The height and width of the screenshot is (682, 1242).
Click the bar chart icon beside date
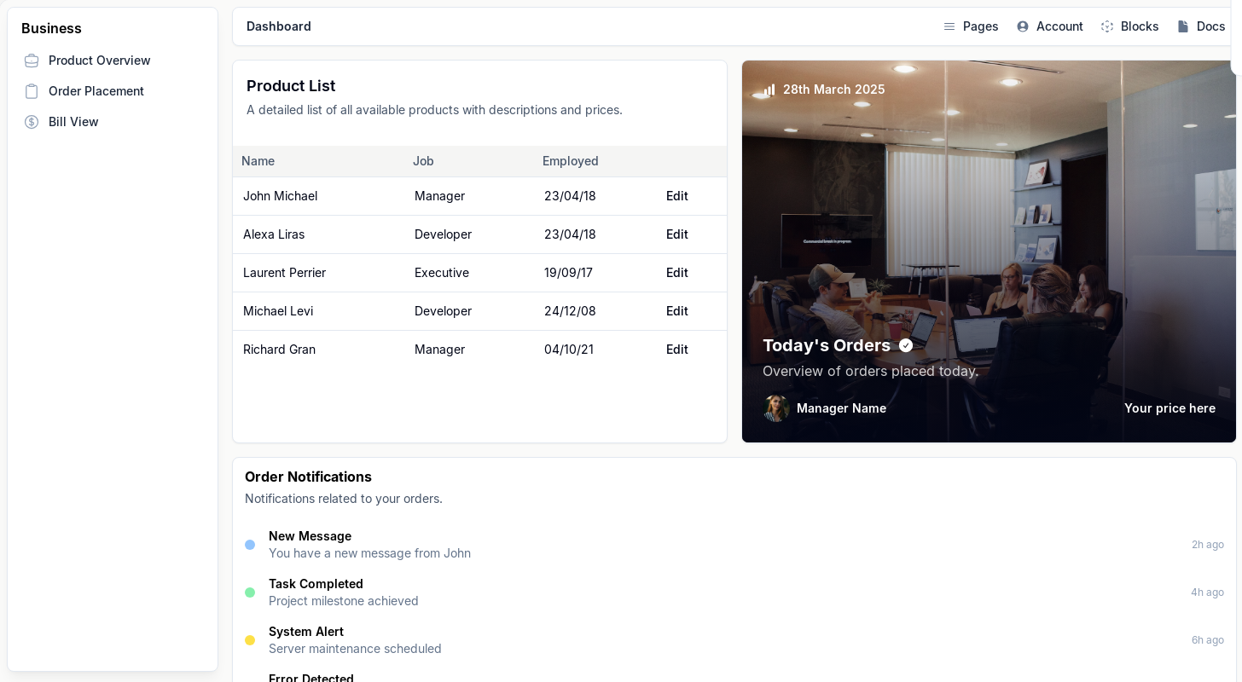click(769, 90)
